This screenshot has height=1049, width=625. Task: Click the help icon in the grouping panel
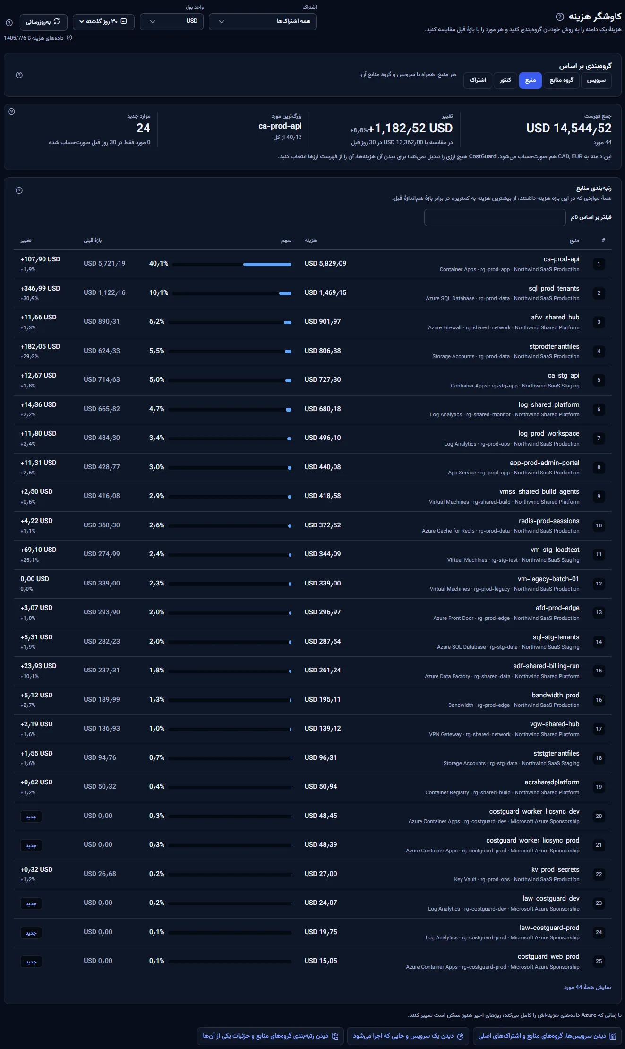pyautogui.click(x=19, y=75)
